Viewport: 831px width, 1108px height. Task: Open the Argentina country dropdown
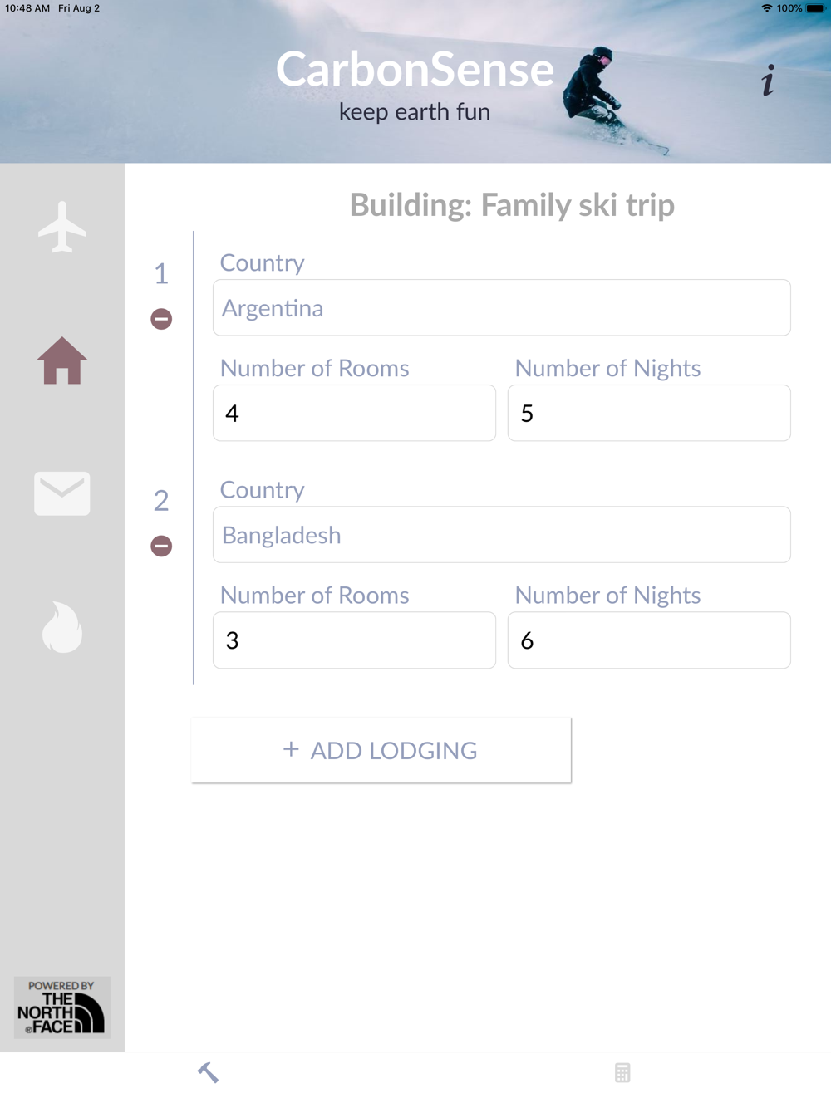click(x=501, y=308)
